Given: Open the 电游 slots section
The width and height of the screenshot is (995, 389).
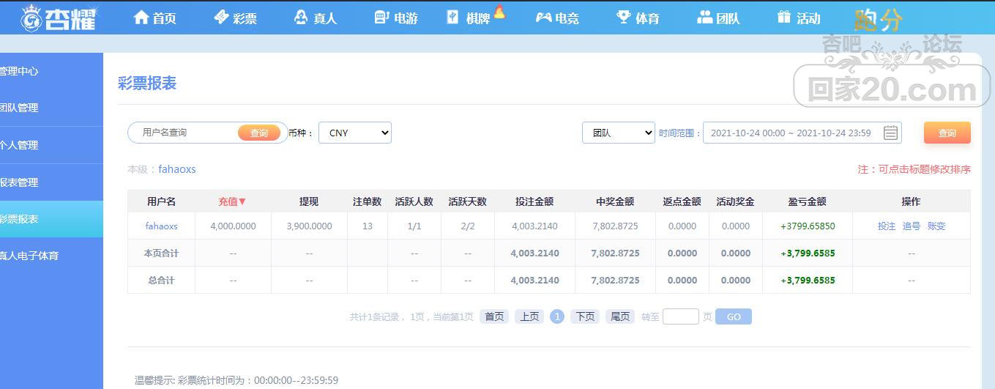Looking at the screenshot, I should (x=396, y=18).
